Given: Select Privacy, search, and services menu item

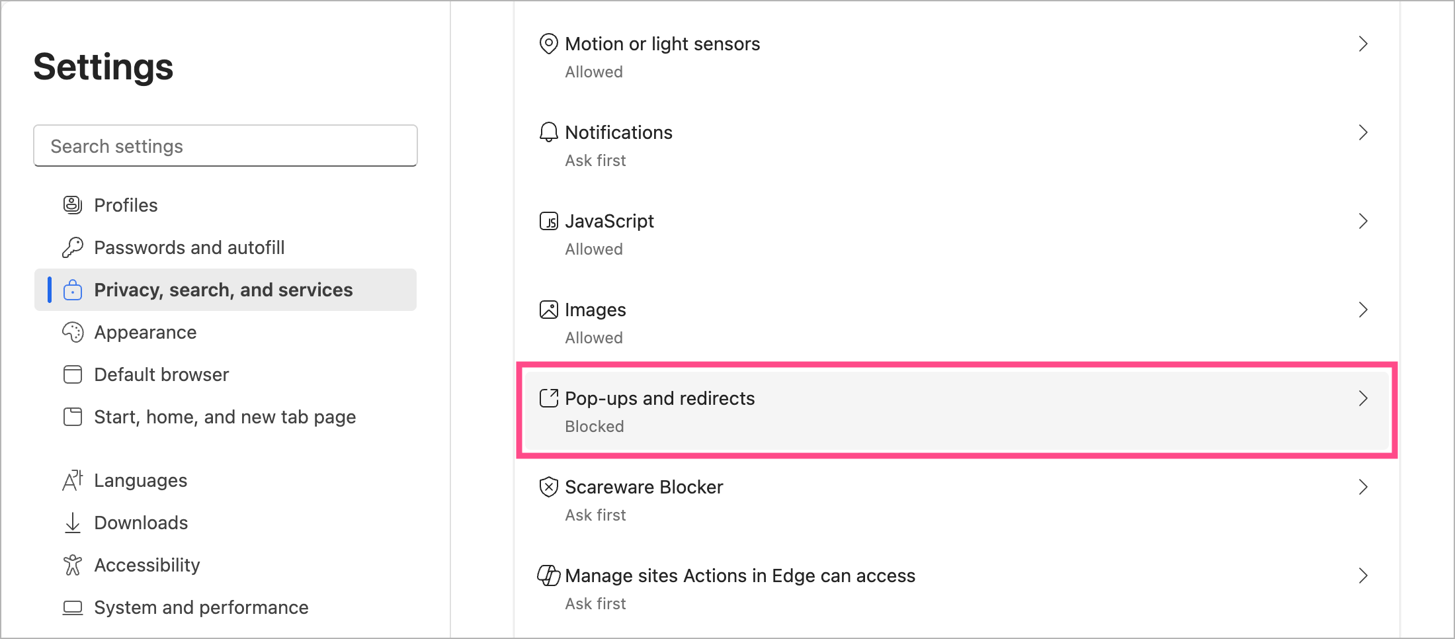Looking at the screenshot, I should pos(224,290).
